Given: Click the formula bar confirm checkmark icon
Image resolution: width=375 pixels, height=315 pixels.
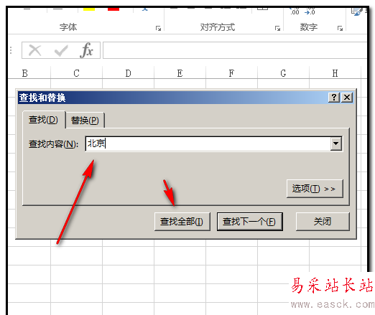Looking at the screenshot, I should tap(60, 50).
